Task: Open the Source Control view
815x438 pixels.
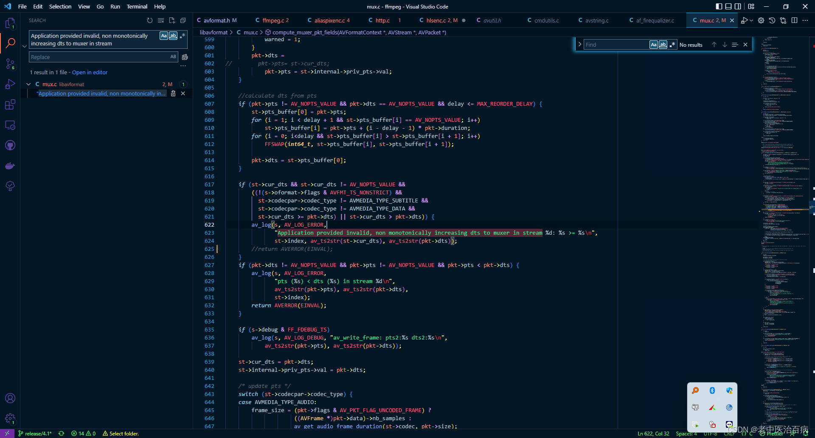Action: (10, 64)
